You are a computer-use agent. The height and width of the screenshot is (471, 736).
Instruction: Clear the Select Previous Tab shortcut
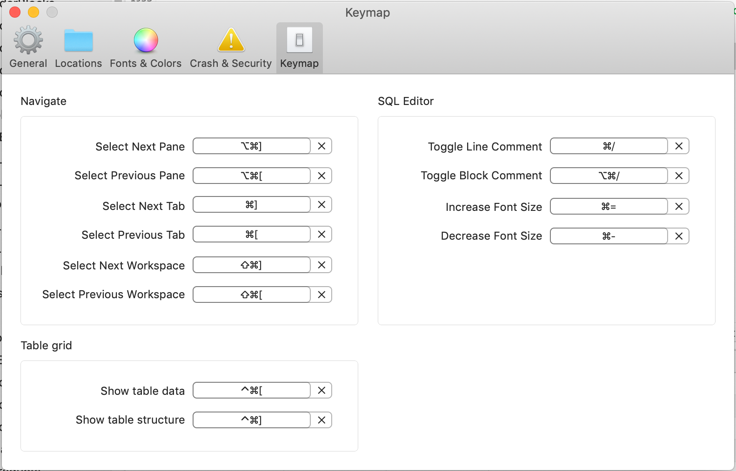pyautogui.click(x=321, y=234)
